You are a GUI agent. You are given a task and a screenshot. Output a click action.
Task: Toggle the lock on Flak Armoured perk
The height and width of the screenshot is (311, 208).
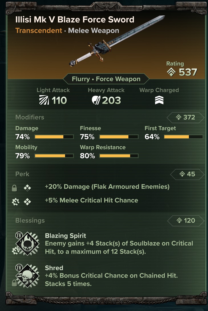click(x=14, y=188)
